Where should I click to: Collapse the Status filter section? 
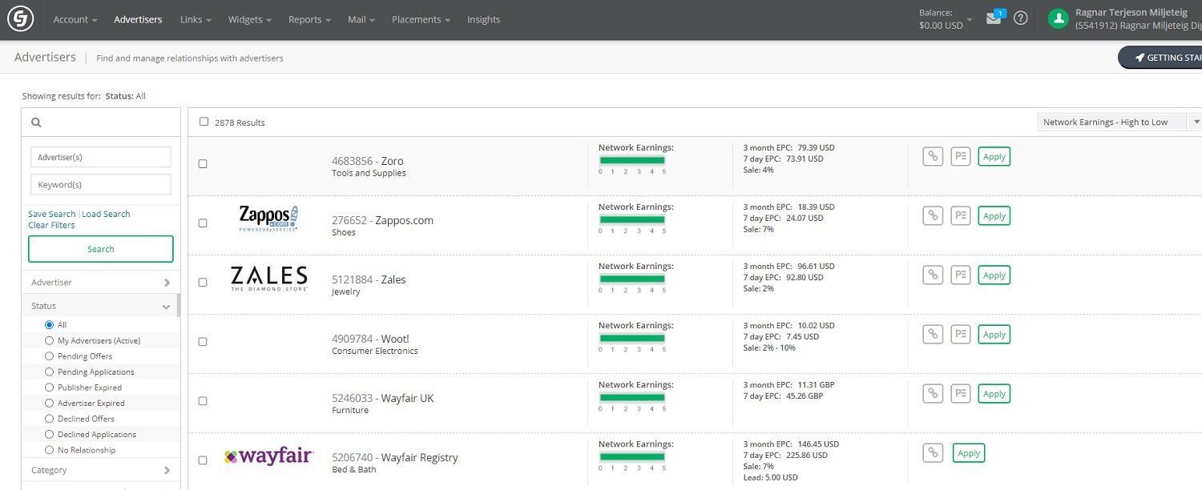tap(99, 306)
